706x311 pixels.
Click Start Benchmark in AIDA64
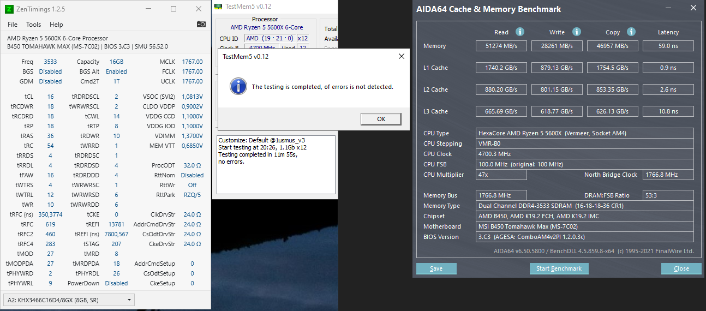(x=559, y=268)
